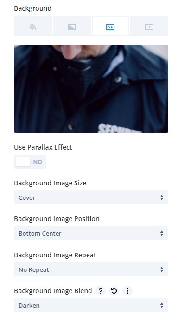Click the Darken dropdown arrows
Viewport: 178px width, 328px height.
[162, 305]
